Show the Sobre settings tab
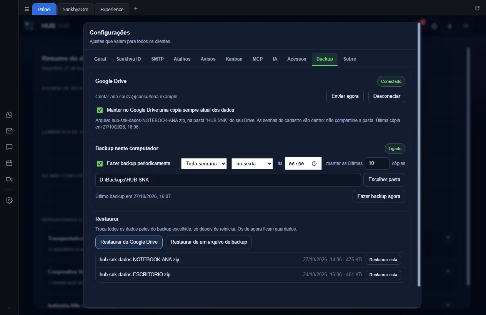 [350, 59]
